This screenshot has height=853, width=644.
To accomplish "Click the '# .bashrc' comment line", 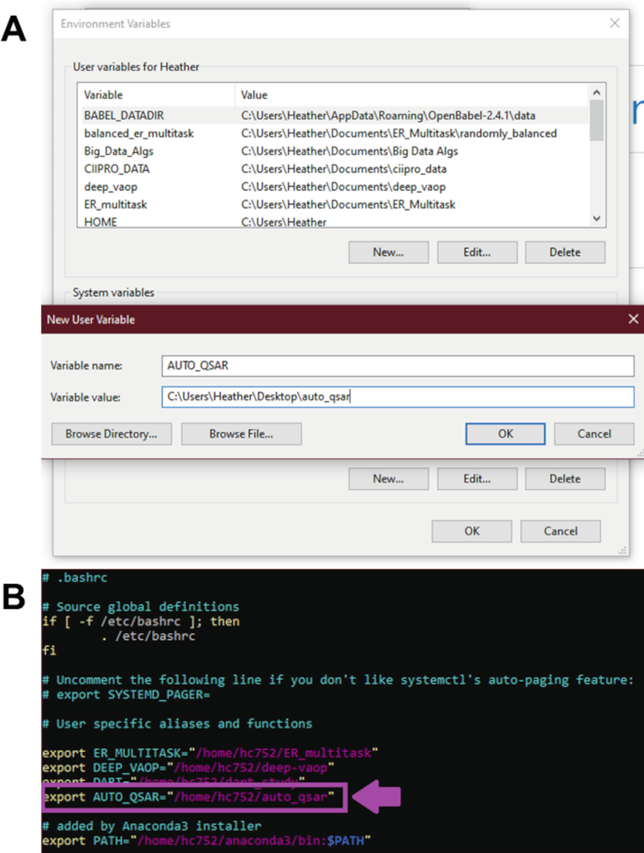I will (75, 578).
